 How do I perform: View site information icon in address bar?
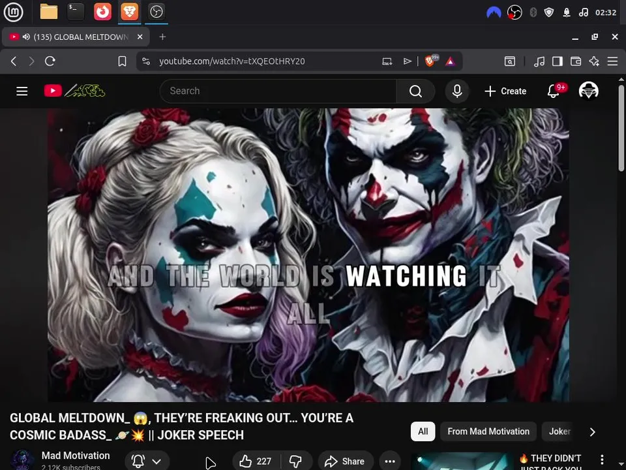pyautogui.click(x=146, y=61)
